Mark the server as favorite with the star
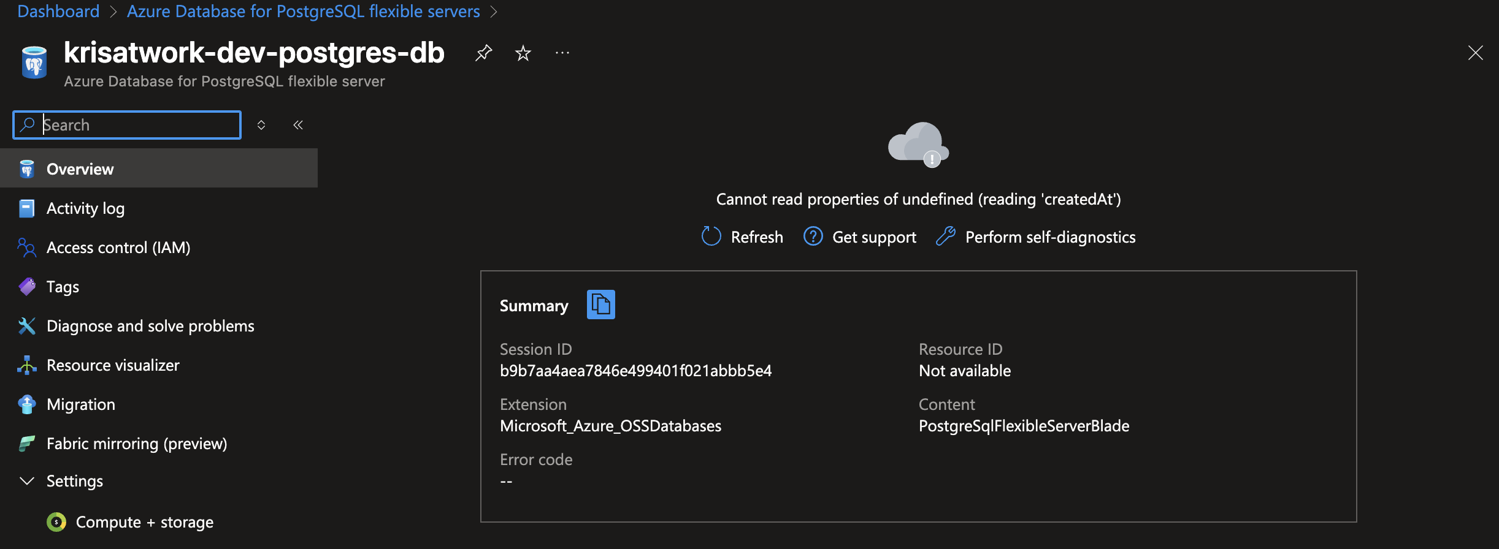 (523, 53)
